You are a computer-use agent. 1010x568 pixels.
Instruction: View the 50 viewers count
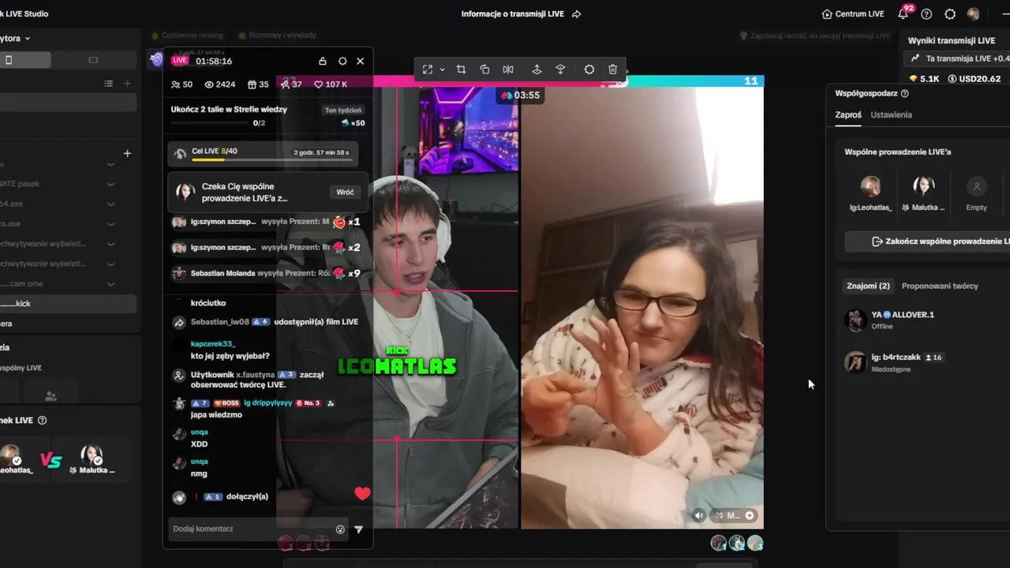(181, 84)
